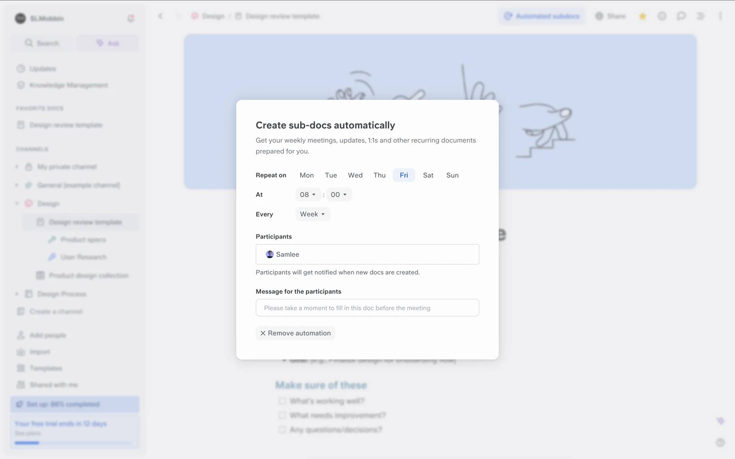Click the Search magnifier in sidebar
This screenshot has height=459, width=735.
tap(29, 43)
